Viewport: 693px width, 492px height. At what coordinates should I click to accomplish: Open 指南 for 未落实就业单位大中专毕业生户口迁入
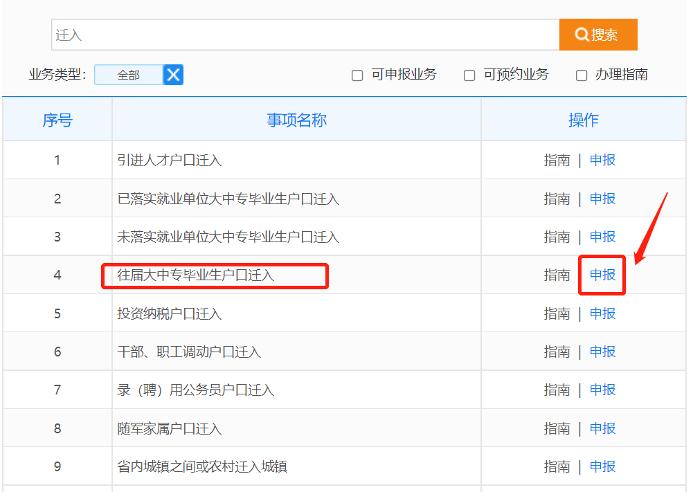tap(557, 237)
